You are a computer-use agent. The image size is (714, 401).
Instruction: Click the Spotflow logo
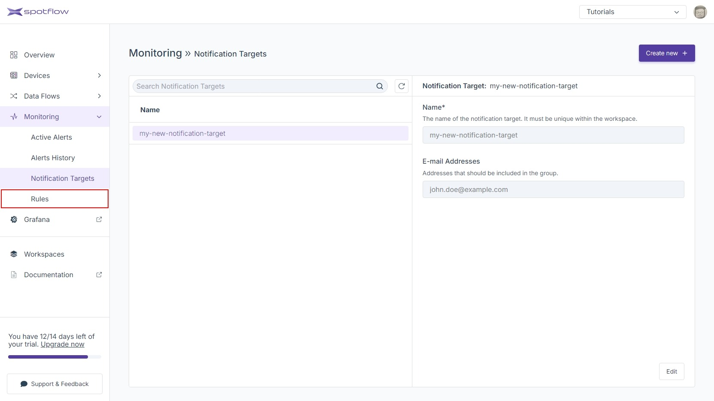pyautogui.click(x=38, y=12)
